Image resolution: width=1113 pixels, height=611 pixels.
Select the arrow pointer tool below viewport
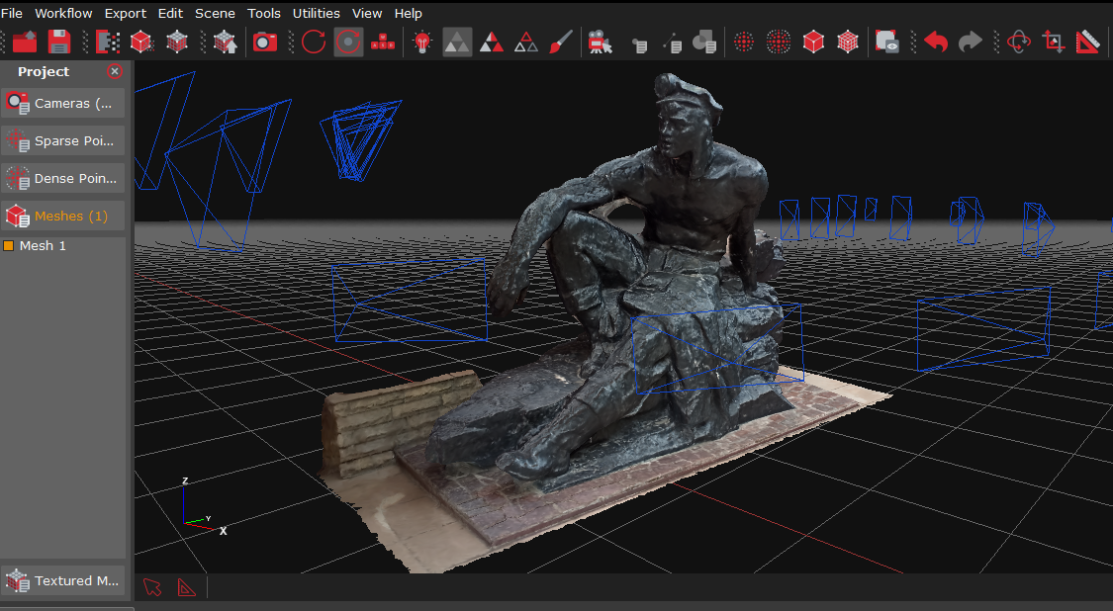coord(152,587)
